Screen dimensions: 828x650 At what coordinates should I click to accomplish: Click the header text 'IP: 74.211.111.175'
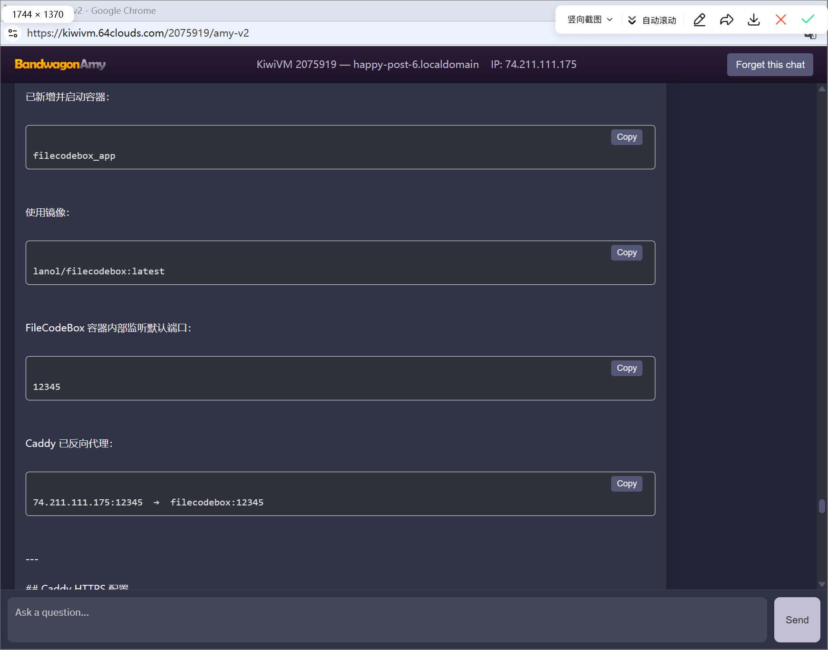tap(534, 64)
